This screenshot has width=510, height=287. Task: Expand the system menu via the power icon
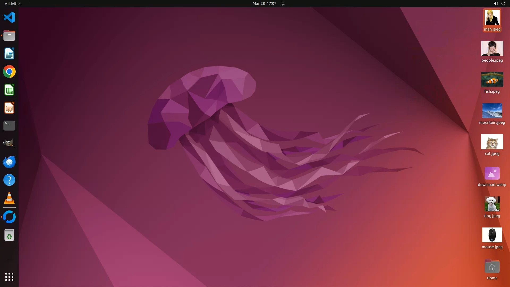[x=503, y=3]
